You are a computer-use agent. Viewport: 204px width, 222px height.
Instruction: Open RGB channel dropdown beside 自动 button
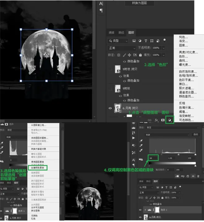pos(167,134)
